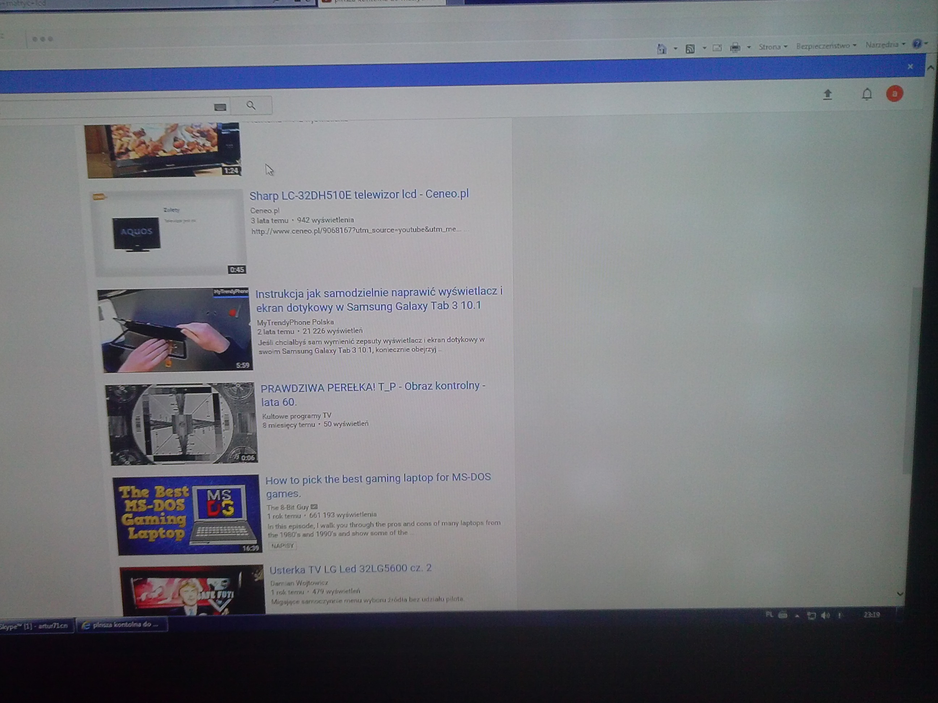Screen dimensions: 938x703
Task: Open the red account avatar
Action: pyautogui.click(x=894, y=94)
